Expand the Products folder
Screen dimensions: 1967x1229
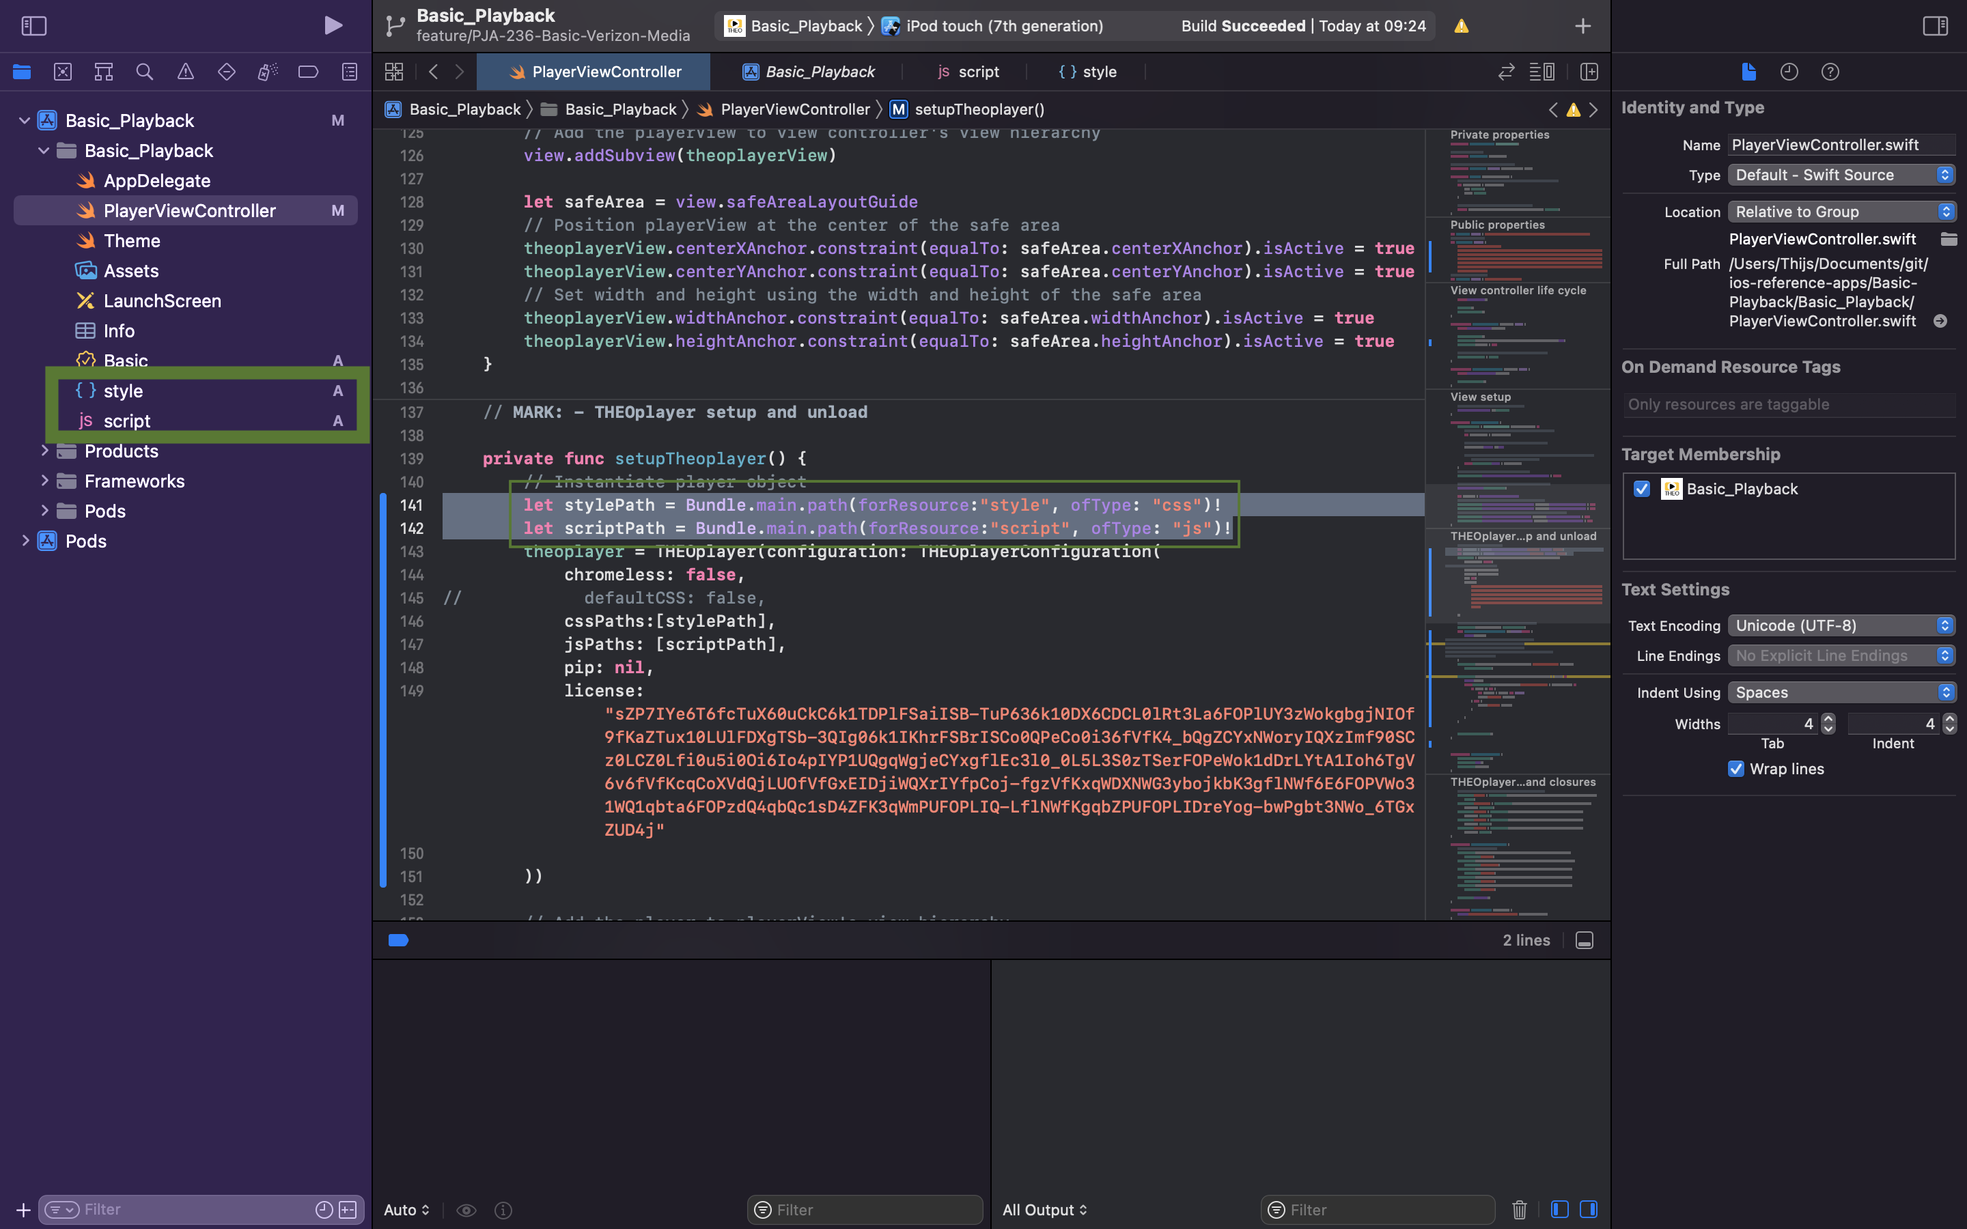(x=44, y=451)
